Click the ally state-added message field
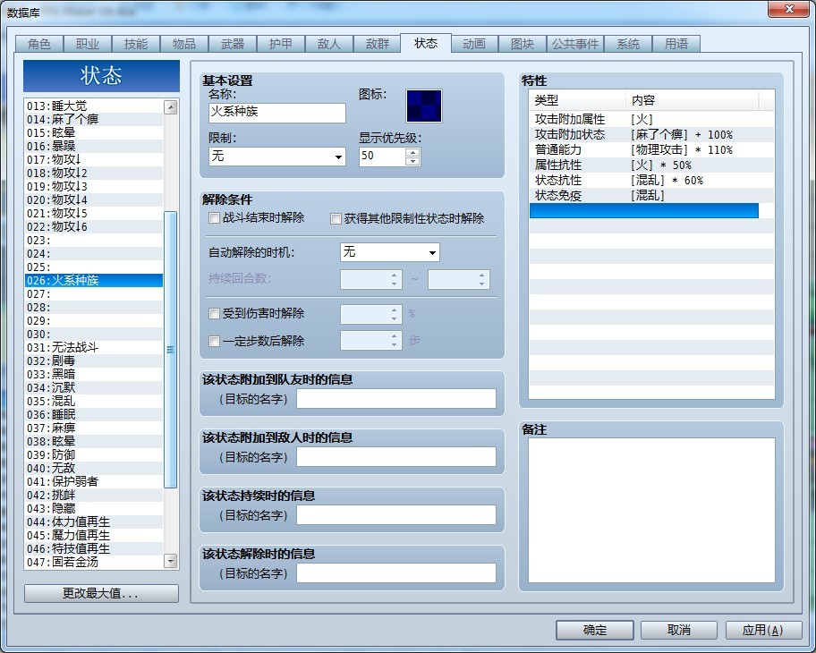 tap(396, 399)
